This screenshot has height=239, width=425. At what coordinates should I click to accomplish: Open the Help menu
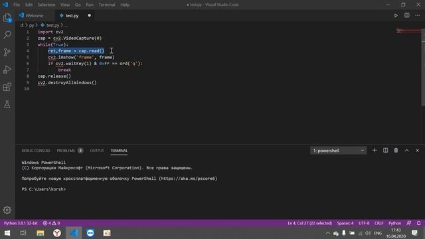click(125, 5)
